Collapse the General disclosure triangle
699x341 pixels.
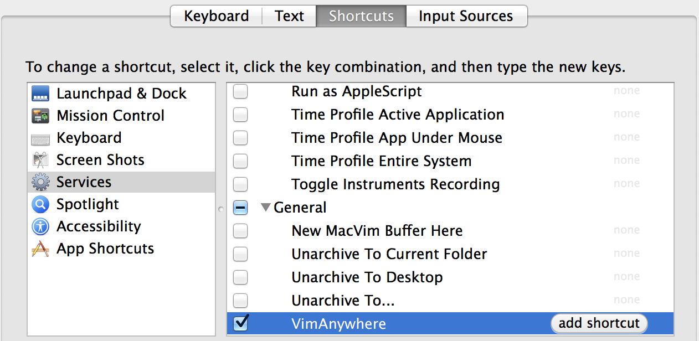point(266,207)
